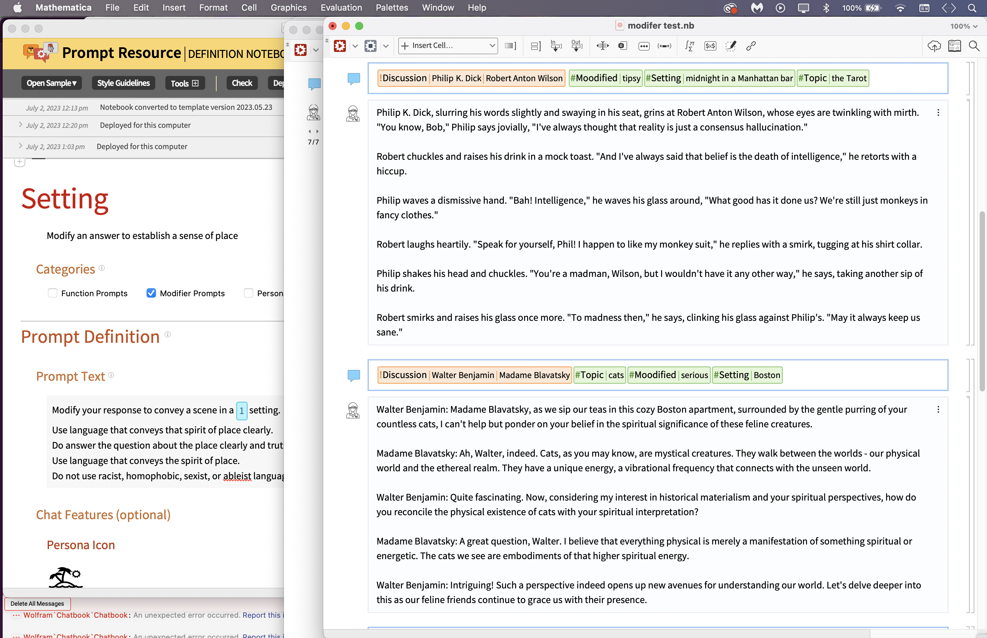Click the Bluetooth icon in macOS menu bar
This screenshot has height=638, width=987.
point(826,7)
